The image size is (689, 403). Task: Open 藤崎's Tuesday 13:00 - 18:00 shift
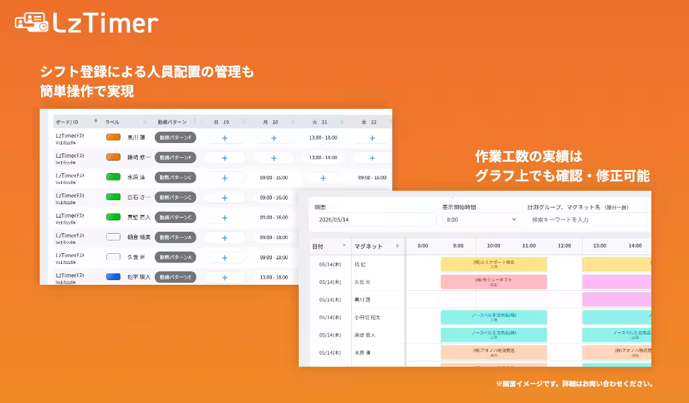tap(323, 157)
